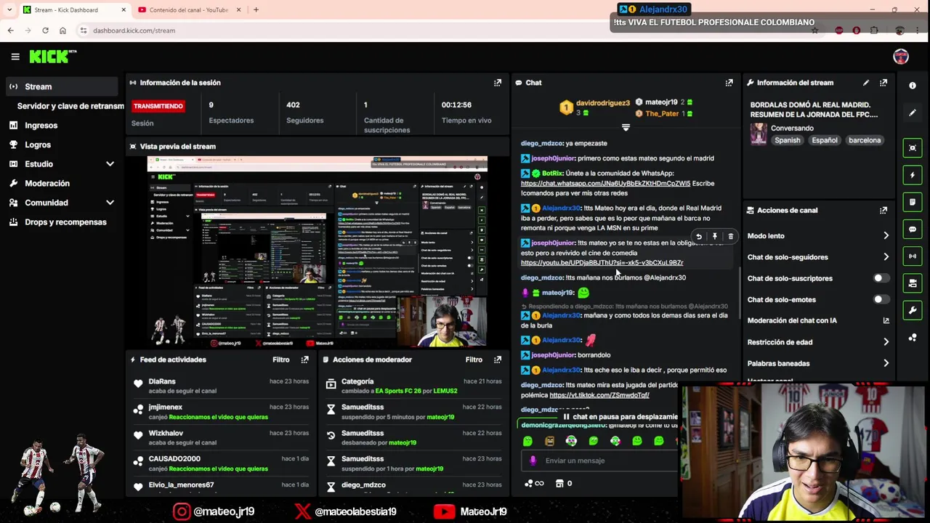Expand the Comunidad sidebar section
The width and height of the screenshot is (930, 523).
coord(62,203)
